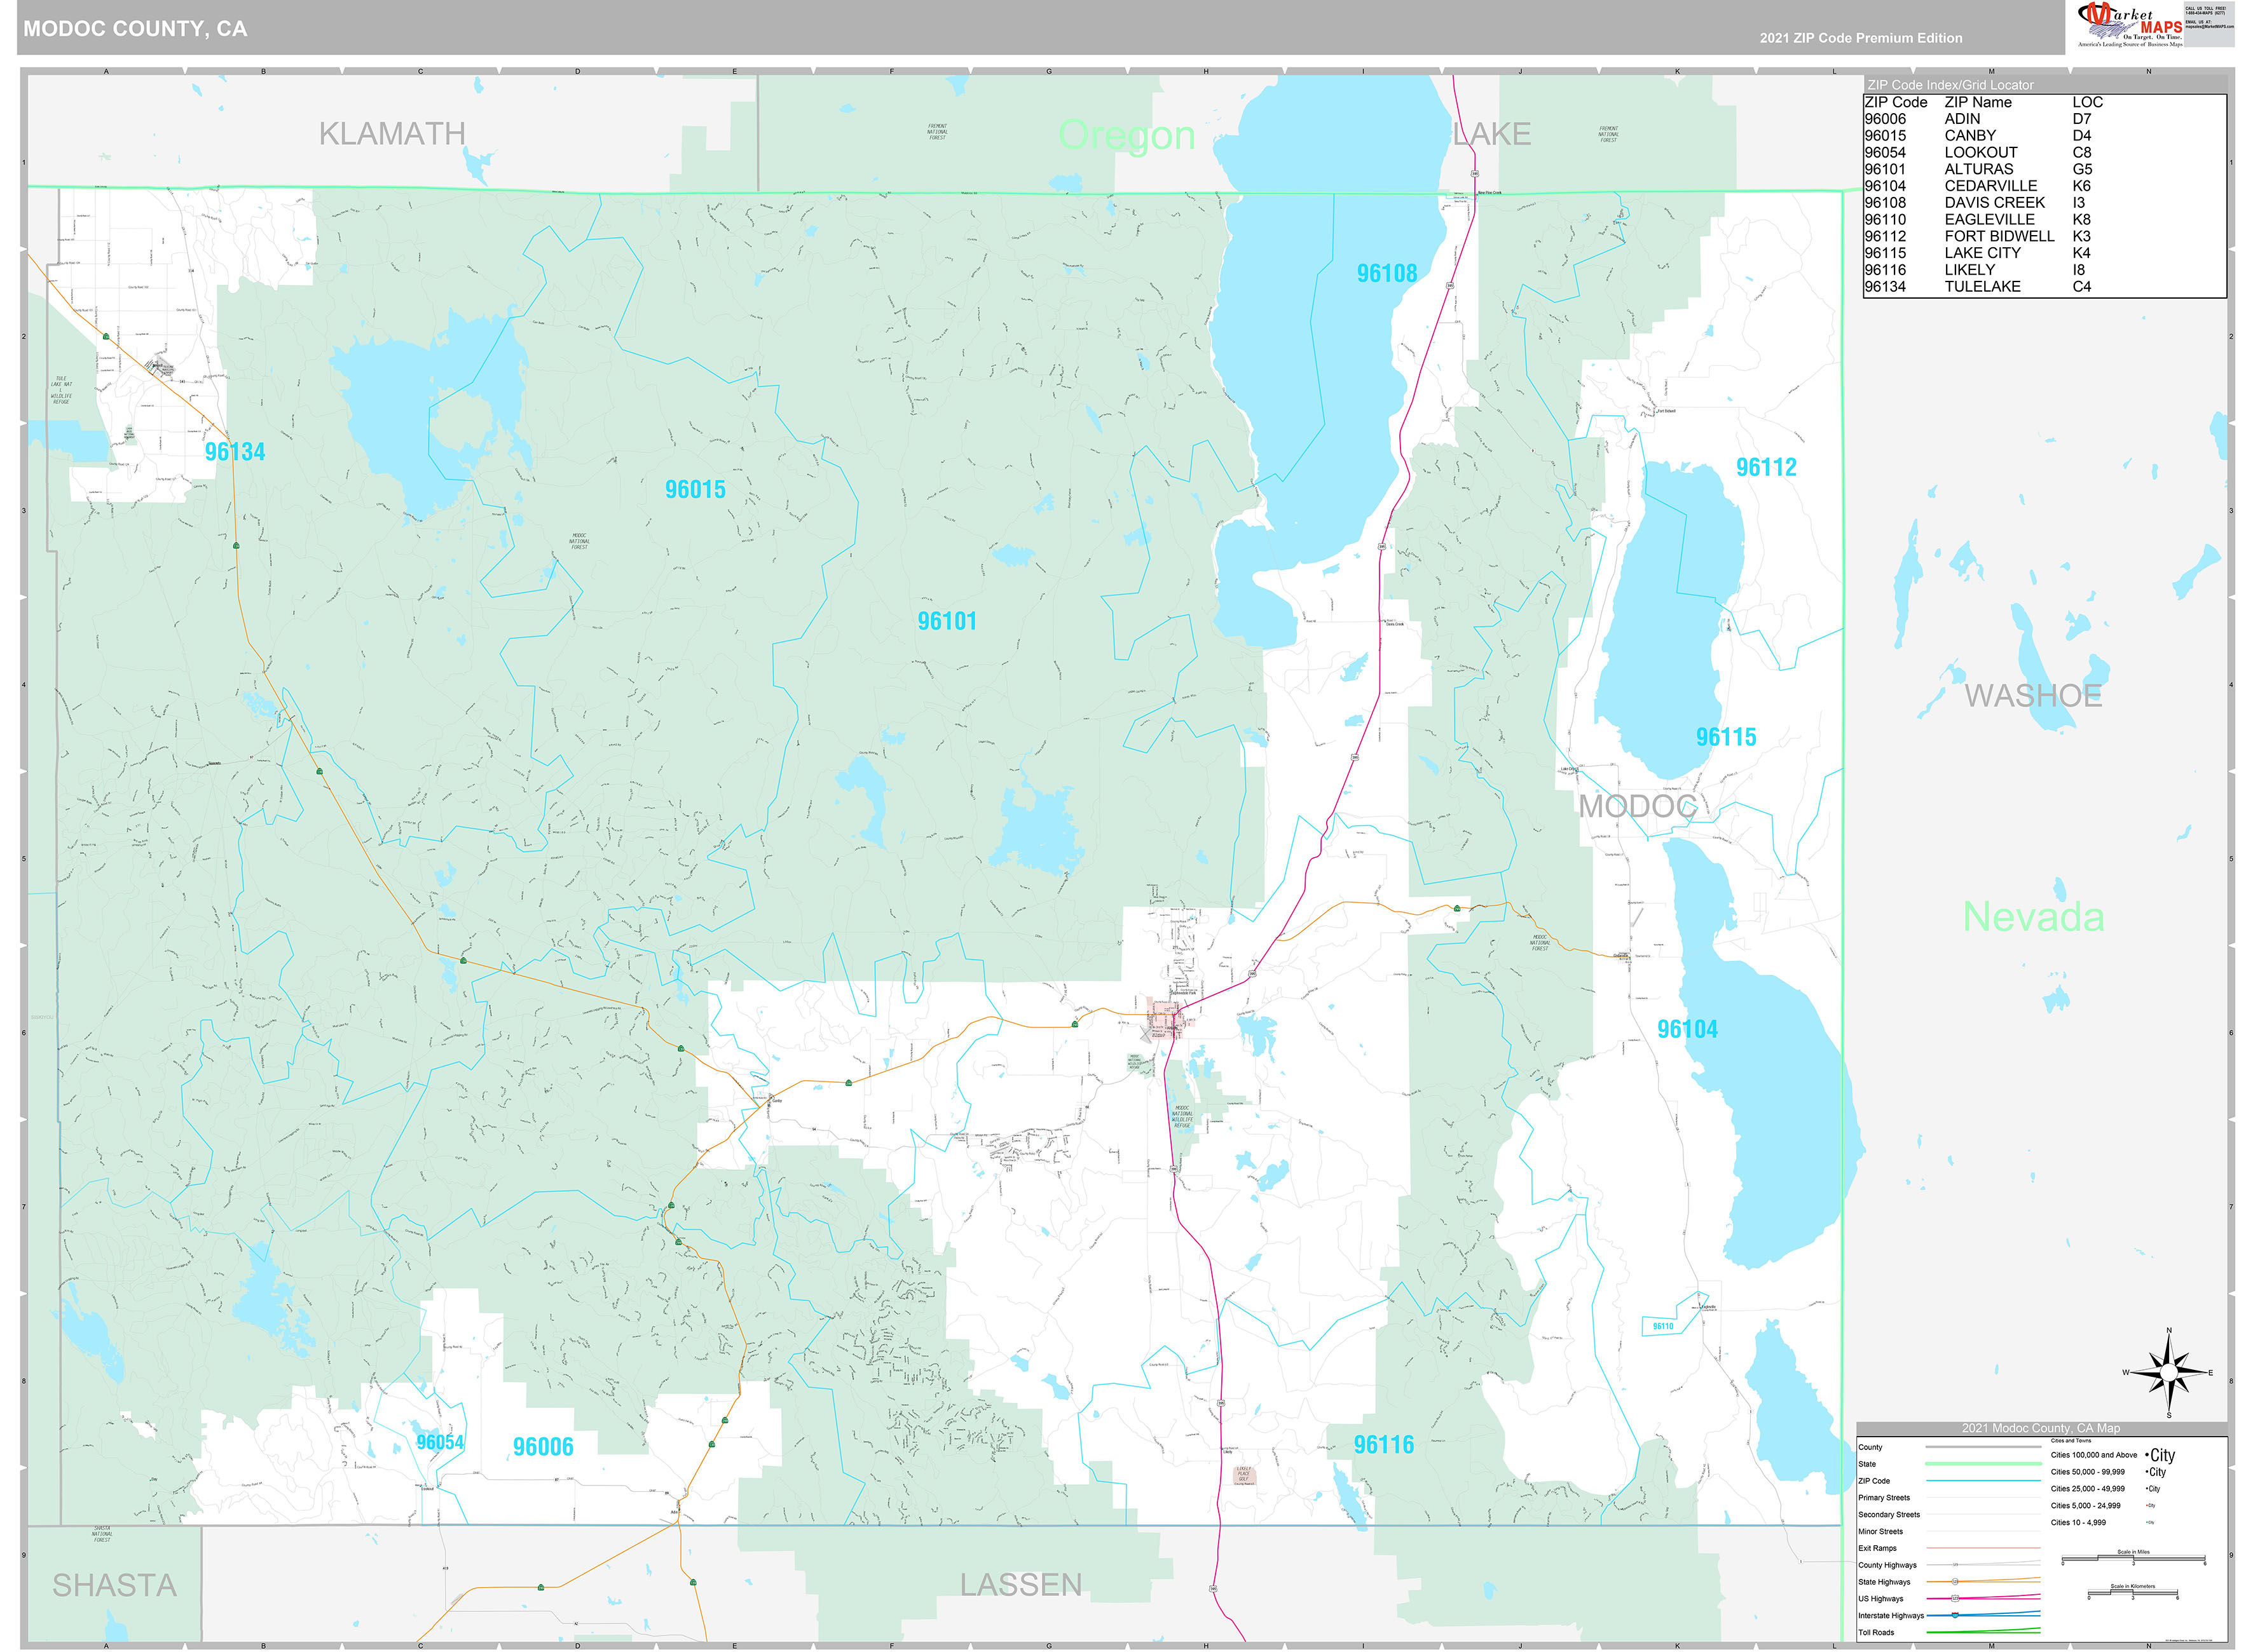This screenshot has height=1652, width=2246.
Task: Click the Interstate Highways shield symbol in legend
Action: (1955, 1615)
